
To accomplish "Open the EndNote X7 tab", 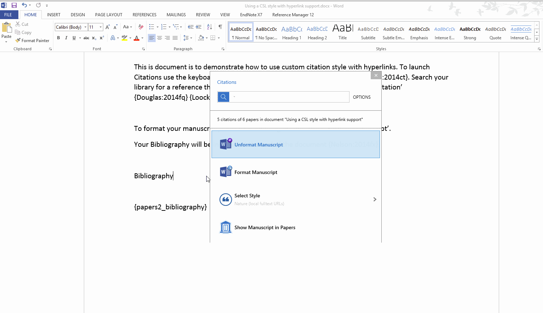I will [251, 15].
